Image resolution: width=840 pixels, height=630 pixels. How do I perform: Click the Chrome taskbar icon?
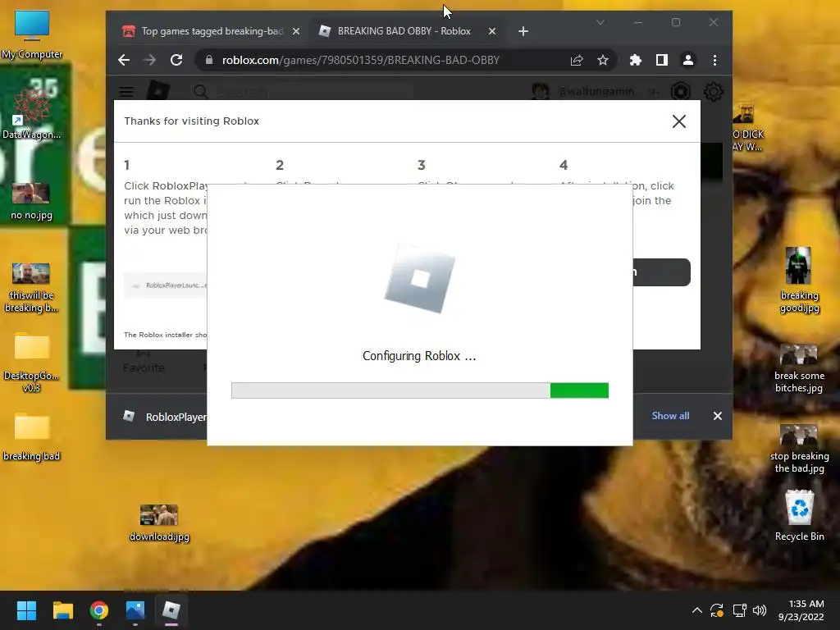point(99,610)
